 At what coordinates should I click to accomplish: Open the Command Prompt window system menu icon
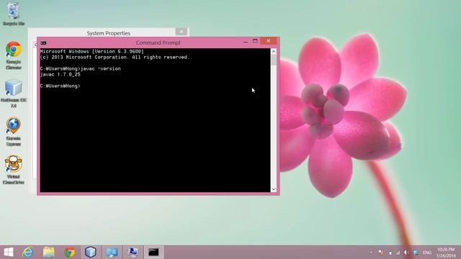tap(43, 43)
